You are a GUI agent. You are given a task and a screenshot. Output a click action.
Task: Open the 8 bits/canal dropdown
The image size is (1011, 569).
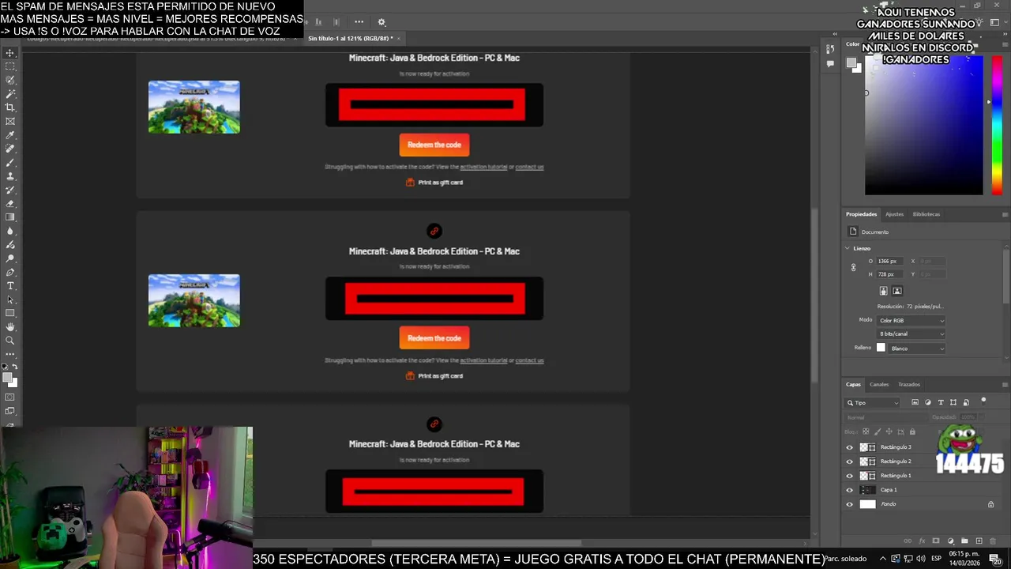point(911,333)
